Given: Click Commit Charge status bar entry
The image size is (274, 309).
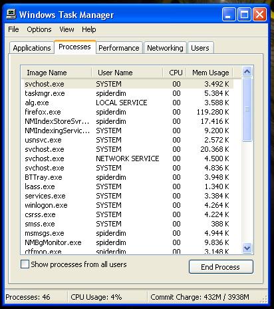Looking at the screenshot, I should pos(200,297).
